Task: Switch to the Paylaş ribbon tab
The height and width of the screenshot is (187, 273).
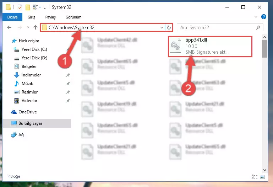Action: (x=50, y=17)
